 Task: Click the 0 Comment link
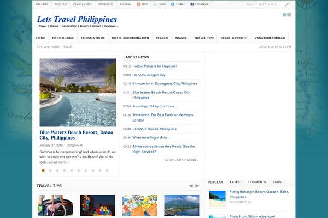(74, 145)
